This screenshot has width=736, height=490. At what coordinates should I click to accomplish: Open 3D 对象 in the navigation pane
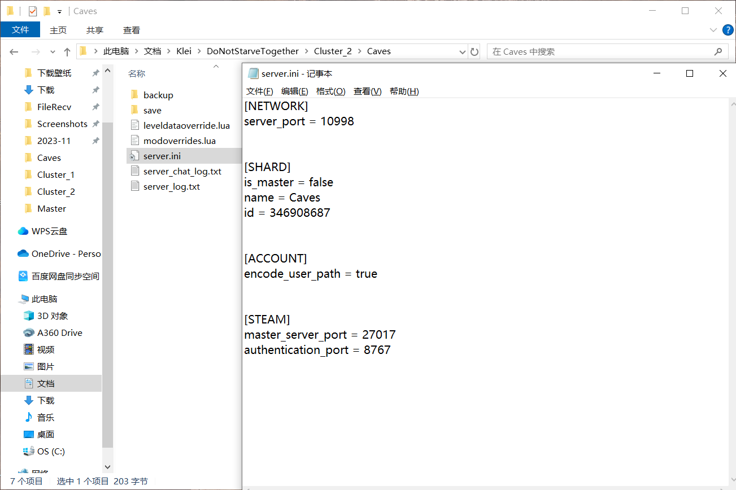click(x=53, y=316)
